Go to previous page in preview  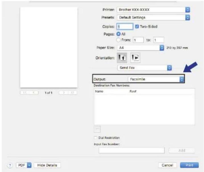click(x=34, y=93)
